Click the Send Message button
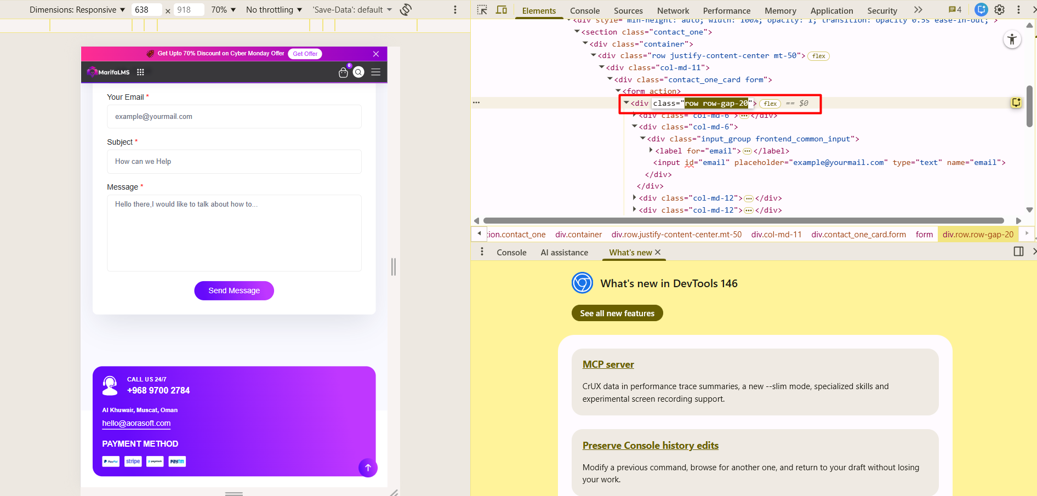 tap(234, 290)
